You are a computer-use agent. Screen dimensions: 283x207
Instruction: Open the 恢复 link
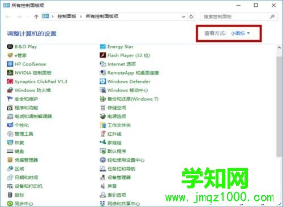click(x=19, y=143)
